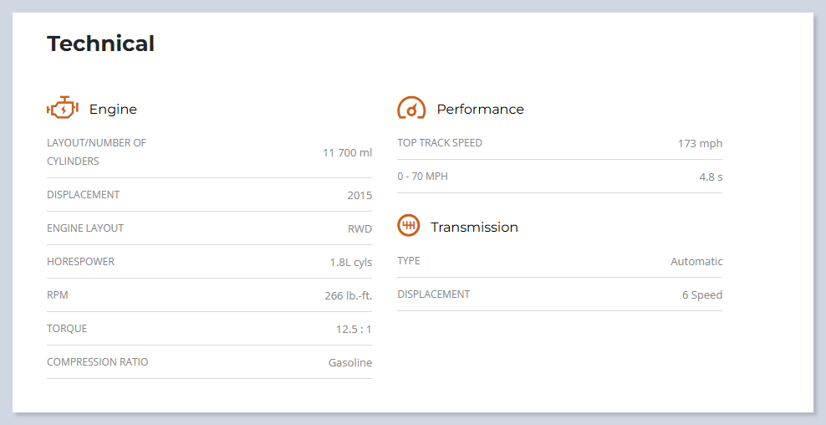Click the Engine heading text

[113, 110]
